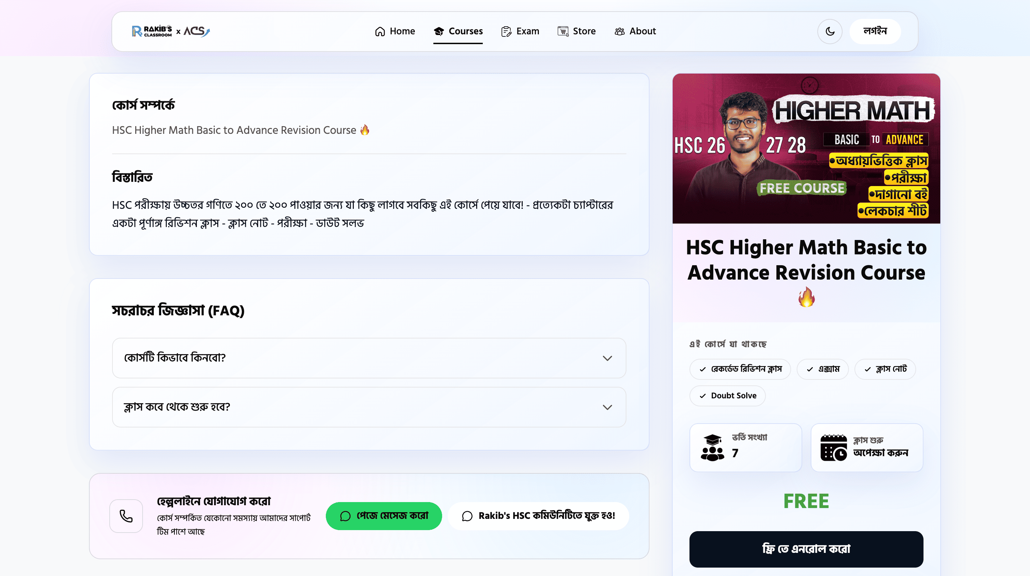Open the ক্লাস কবে থেকে শুরু হবে? FAQ question

click(x=369, y=407)
